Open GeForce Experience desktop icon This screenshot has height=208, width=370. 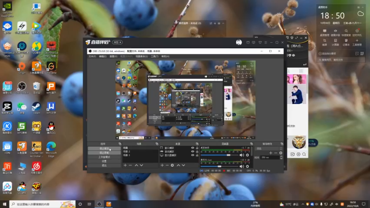(7, 10)
